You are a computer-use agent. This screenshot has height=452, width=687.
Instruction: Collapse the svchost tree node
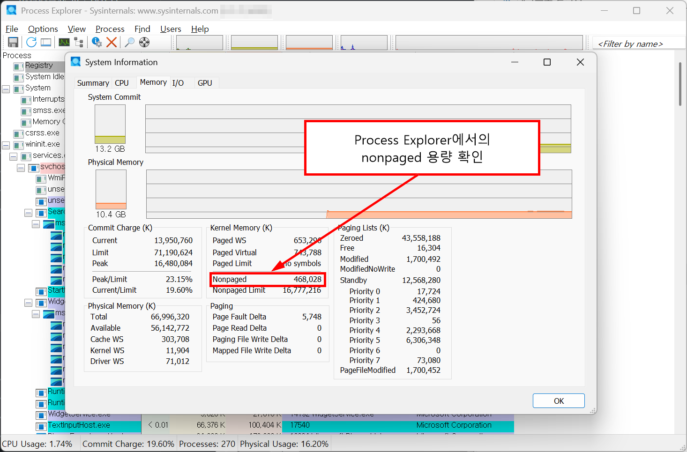click(21, 167)
